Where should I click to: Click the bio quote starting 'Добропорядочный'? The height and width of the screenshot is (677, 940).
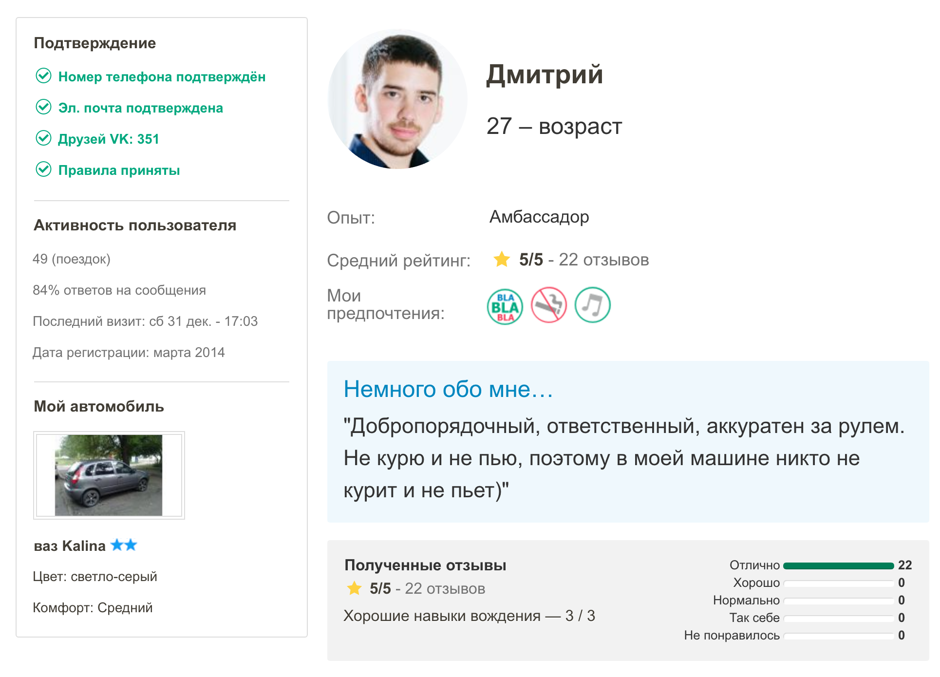624,458
